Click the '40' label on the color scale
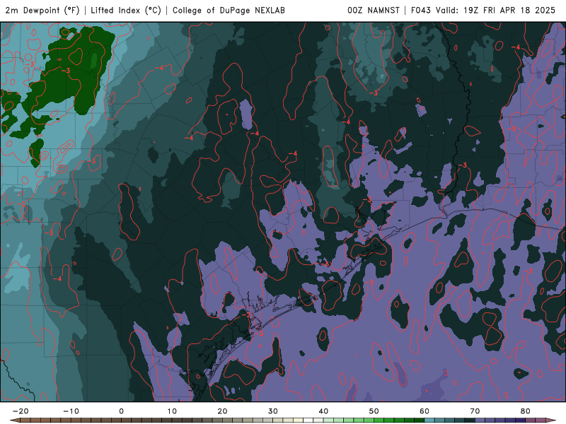566x424 pixels. [323, 411]
